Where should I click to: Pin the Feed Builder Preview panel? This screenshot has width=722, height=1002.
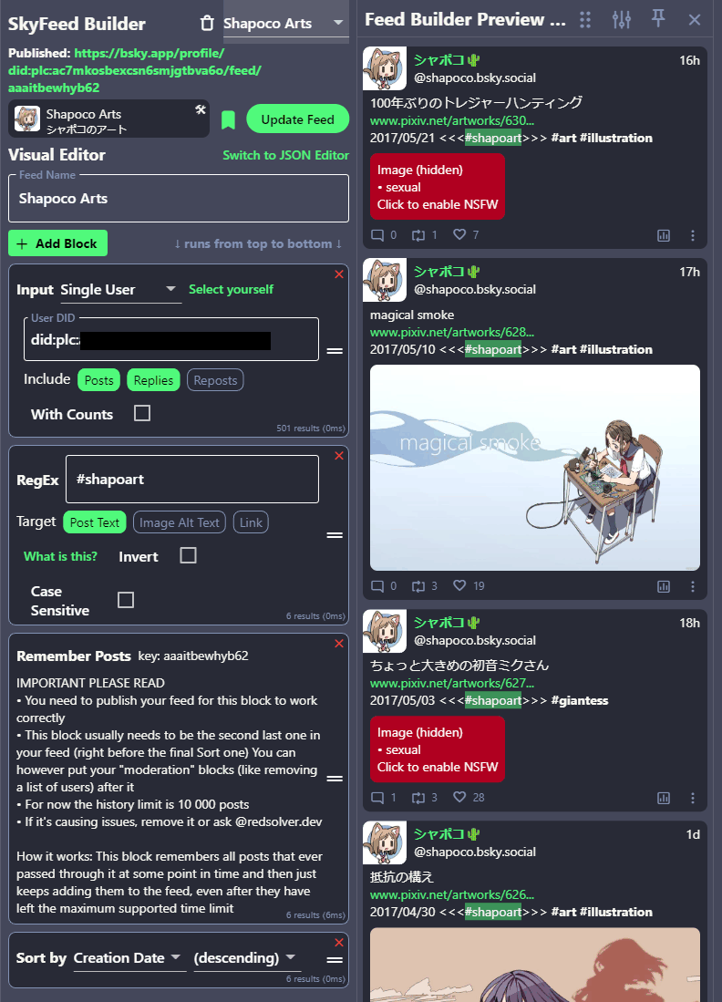pos(658,18)
